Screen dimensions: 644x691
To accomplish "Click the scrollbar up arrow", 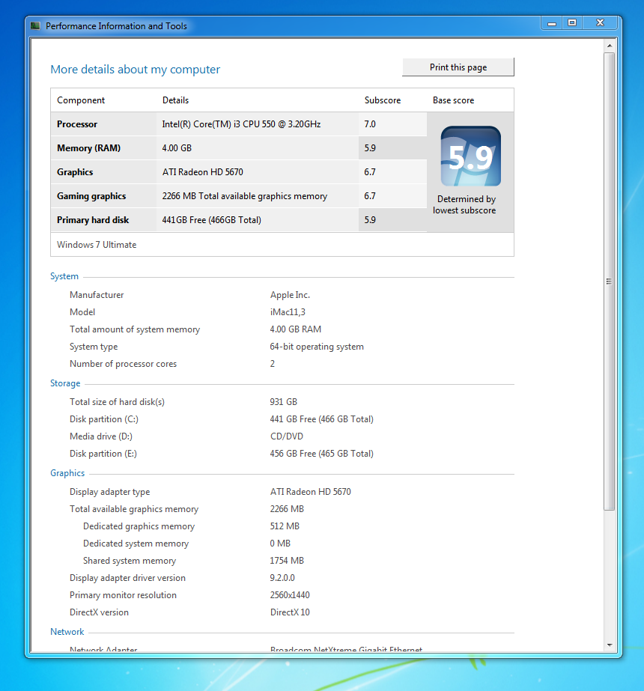I will point(609,46).
